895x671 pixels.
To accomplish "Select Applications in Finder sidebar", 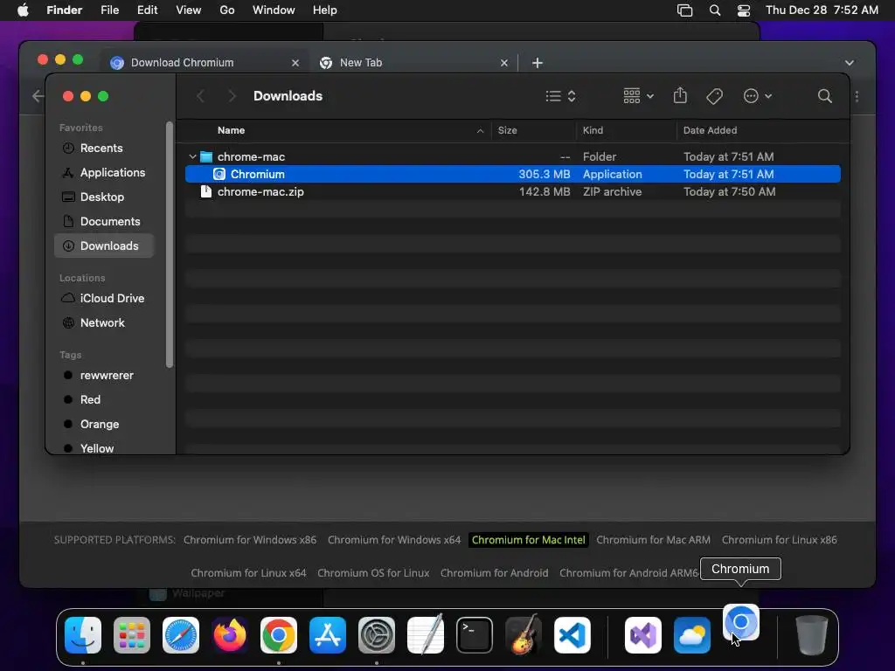I will [104, 172].
